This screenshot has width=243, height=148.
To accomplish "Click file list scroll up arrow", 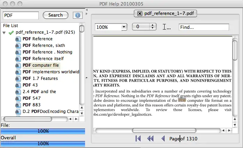I will [x=82, y=107].
